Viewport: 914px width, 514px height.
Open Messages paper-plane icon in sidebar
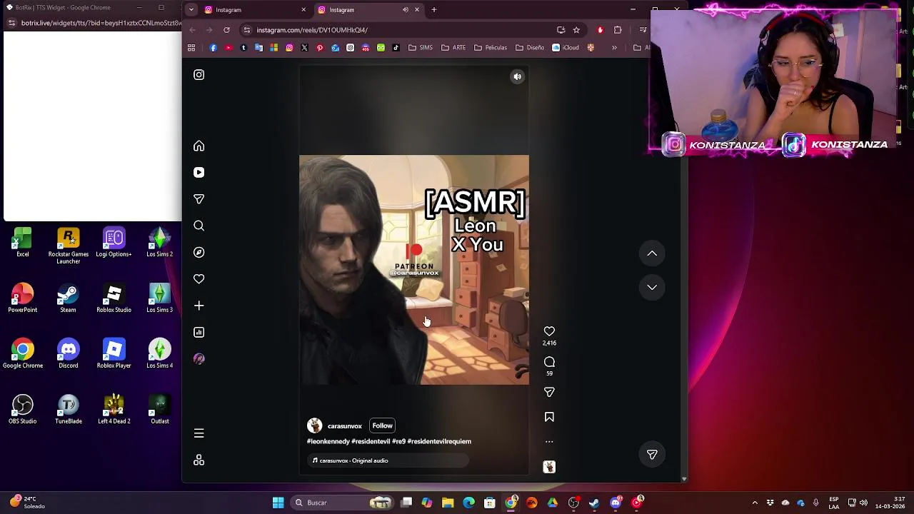[x=199, y=199]
